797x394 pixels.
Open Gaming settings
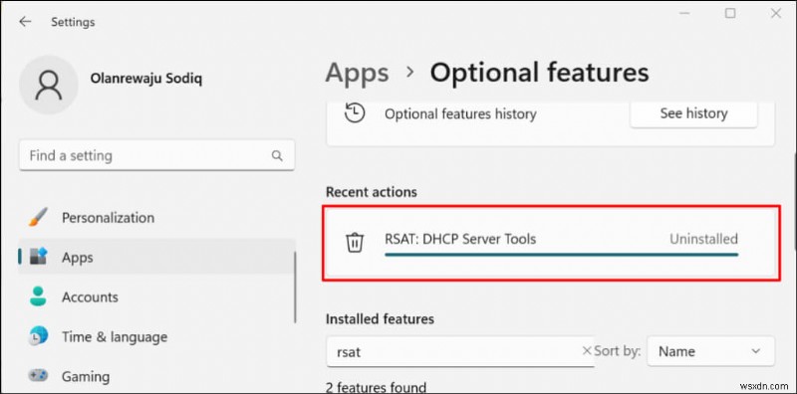[x=156, y=376]
